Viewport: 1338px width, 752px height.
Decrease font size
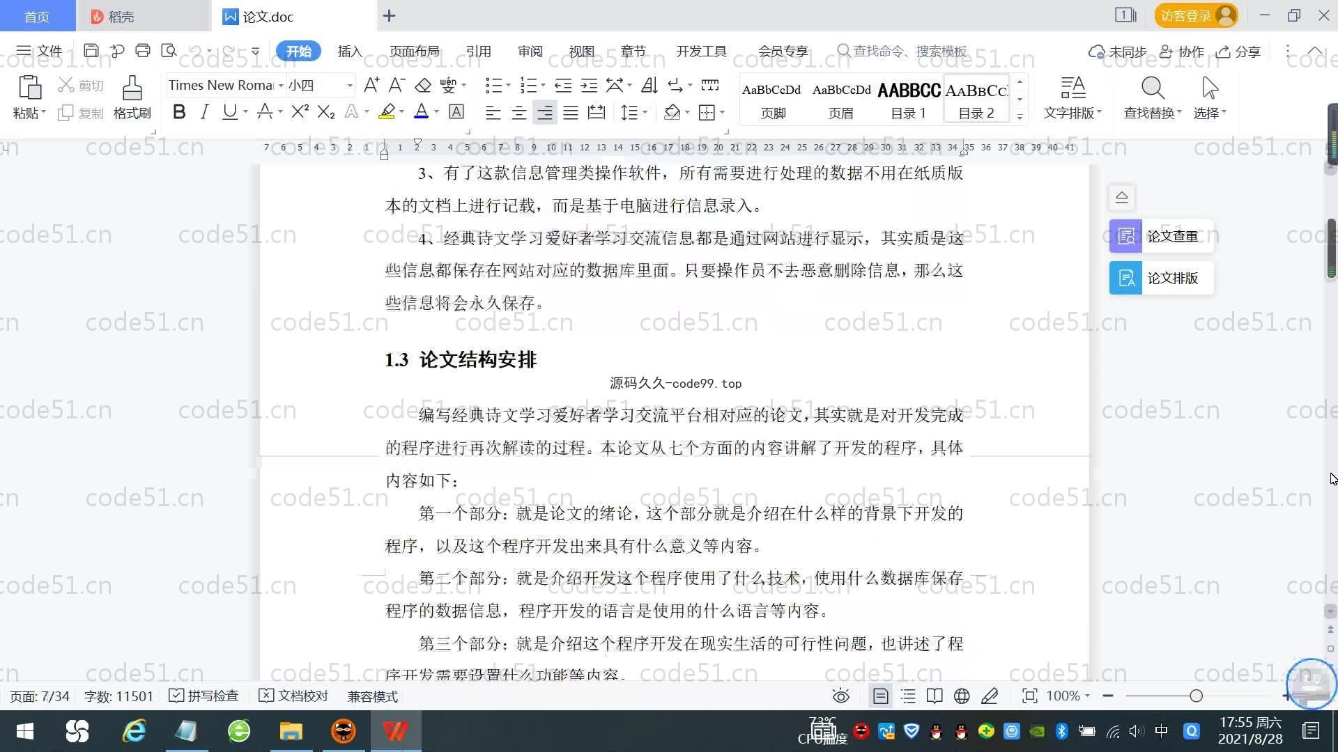click(x=397, y=85)
